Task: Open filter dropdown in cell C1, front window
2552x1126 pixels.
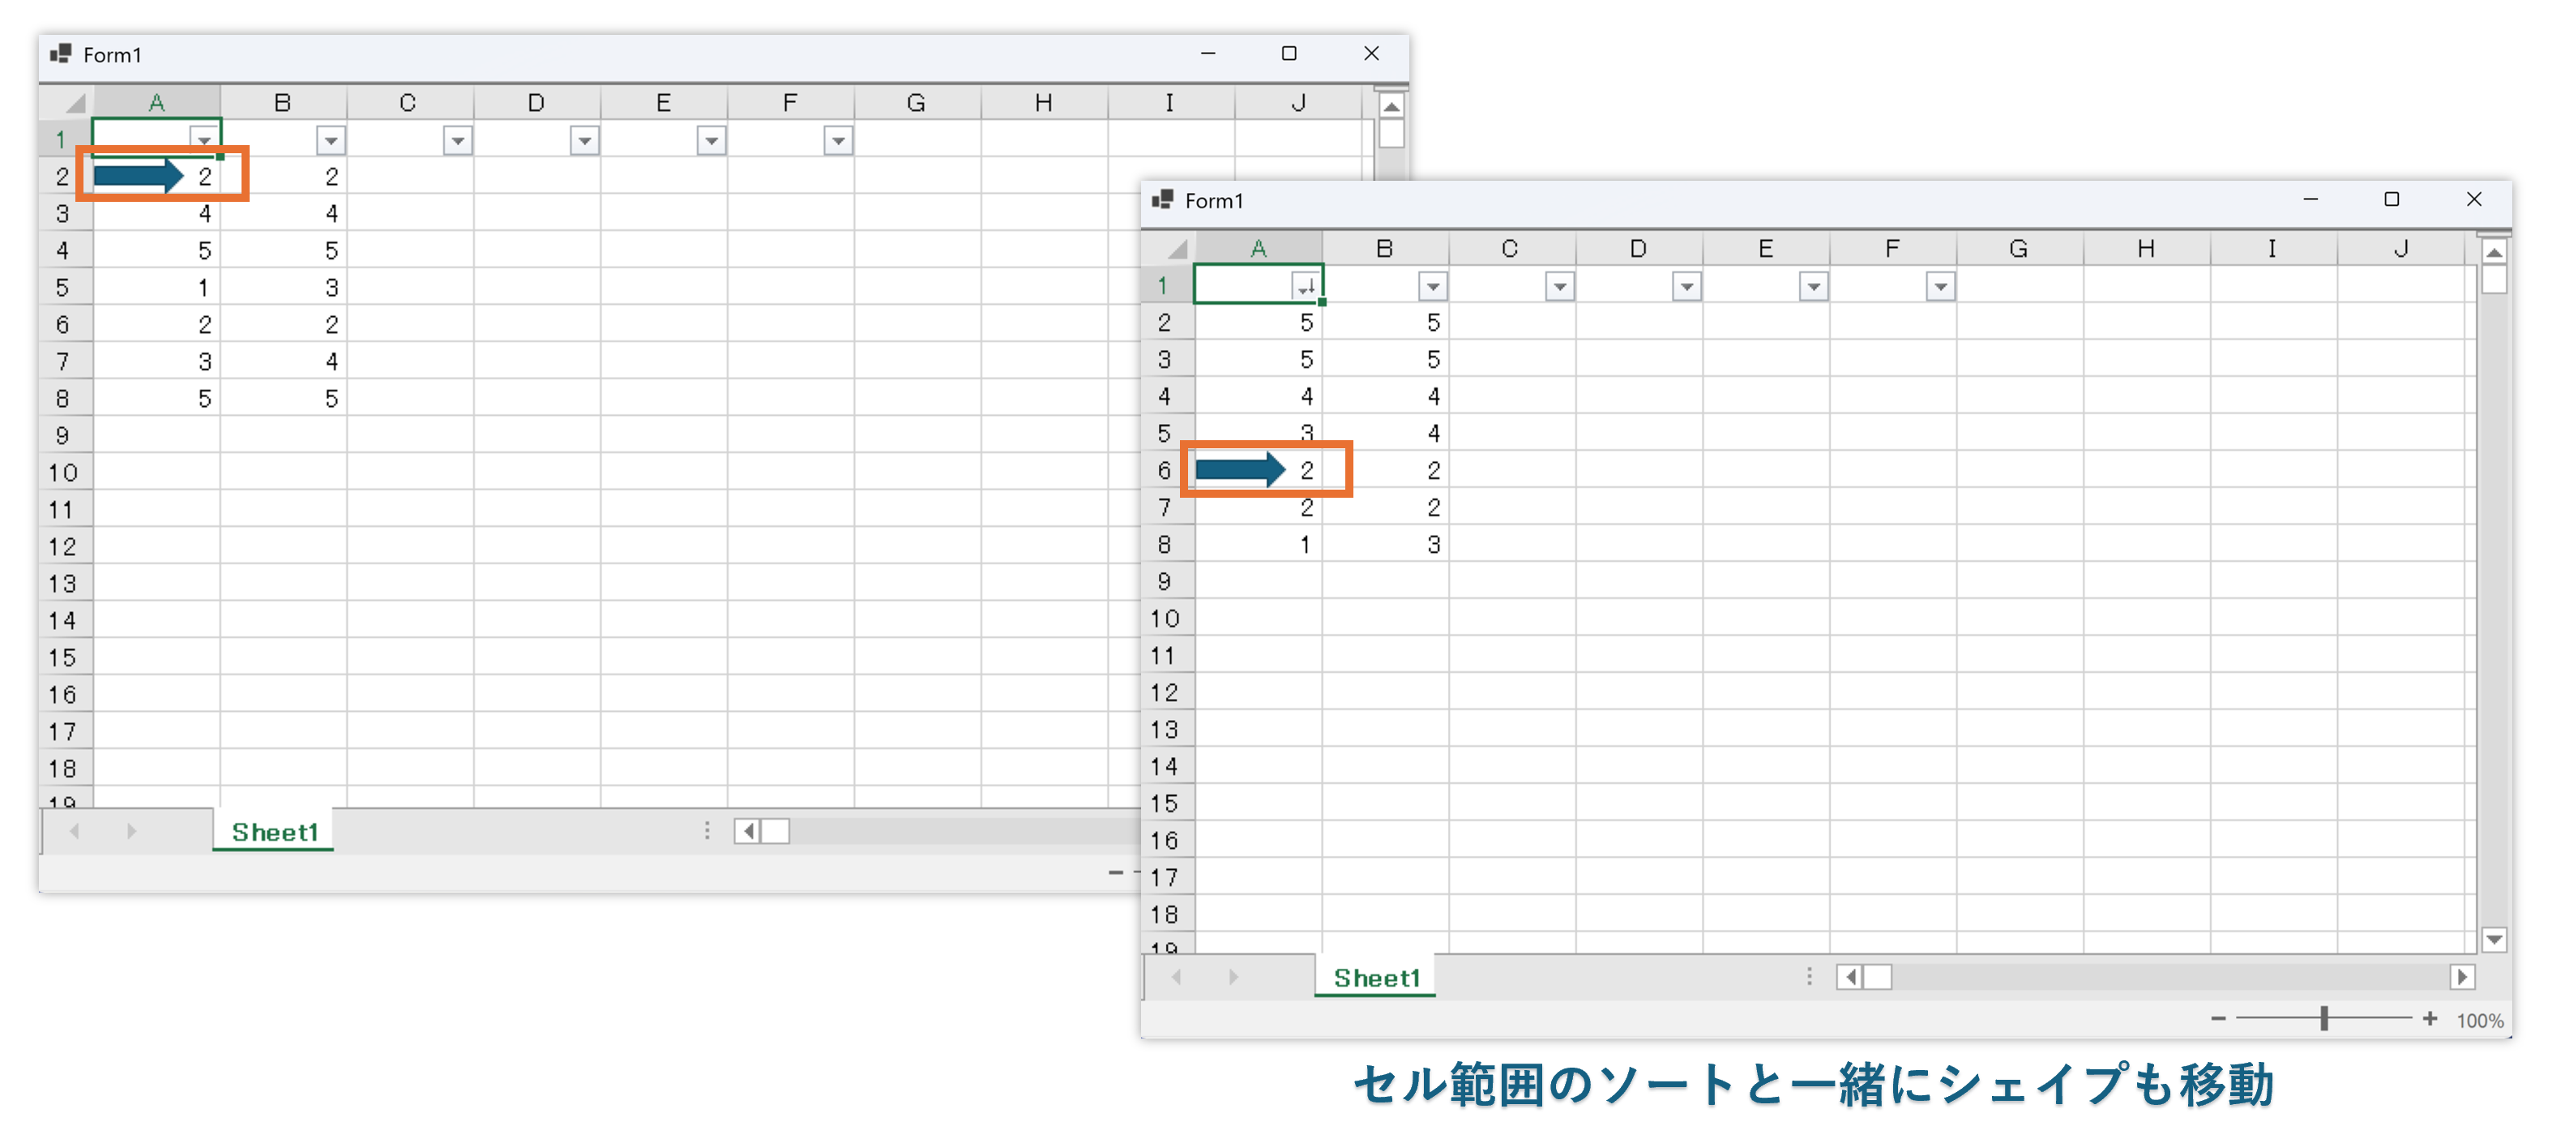Action: click(1559, 286)
